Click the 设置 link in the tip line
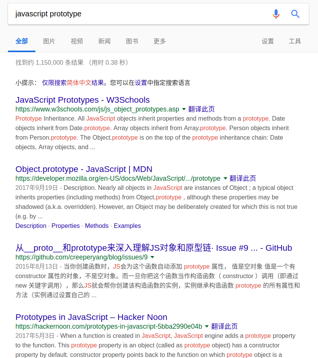 pyautogui.click(x=141, y=83)
